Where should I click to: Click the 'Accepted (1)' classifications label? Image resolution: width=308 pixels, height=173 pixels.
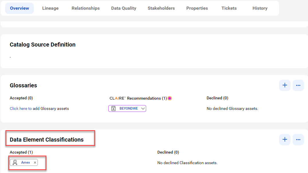point(21,152)
